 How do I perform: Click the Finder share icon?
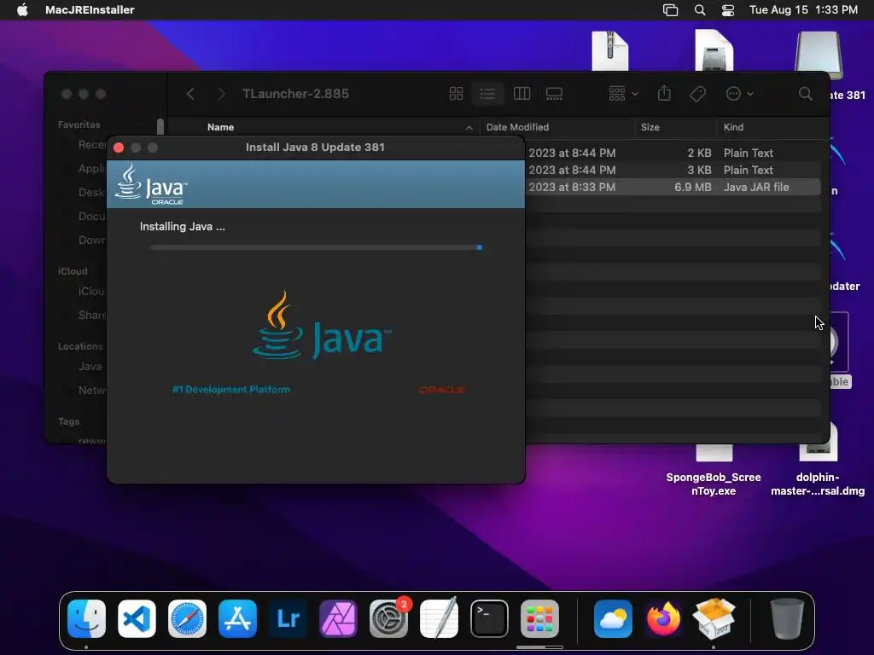[664, 93]
